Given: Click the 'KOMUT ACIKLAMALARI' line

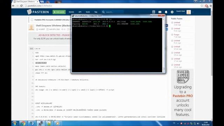Looking at the screenshot, I should [x=43, y=103].
